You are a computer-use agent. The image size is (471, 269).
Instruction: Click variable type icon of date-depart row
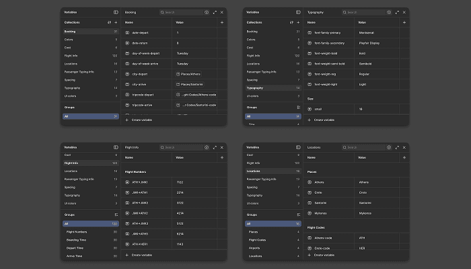tap(127, 33)
